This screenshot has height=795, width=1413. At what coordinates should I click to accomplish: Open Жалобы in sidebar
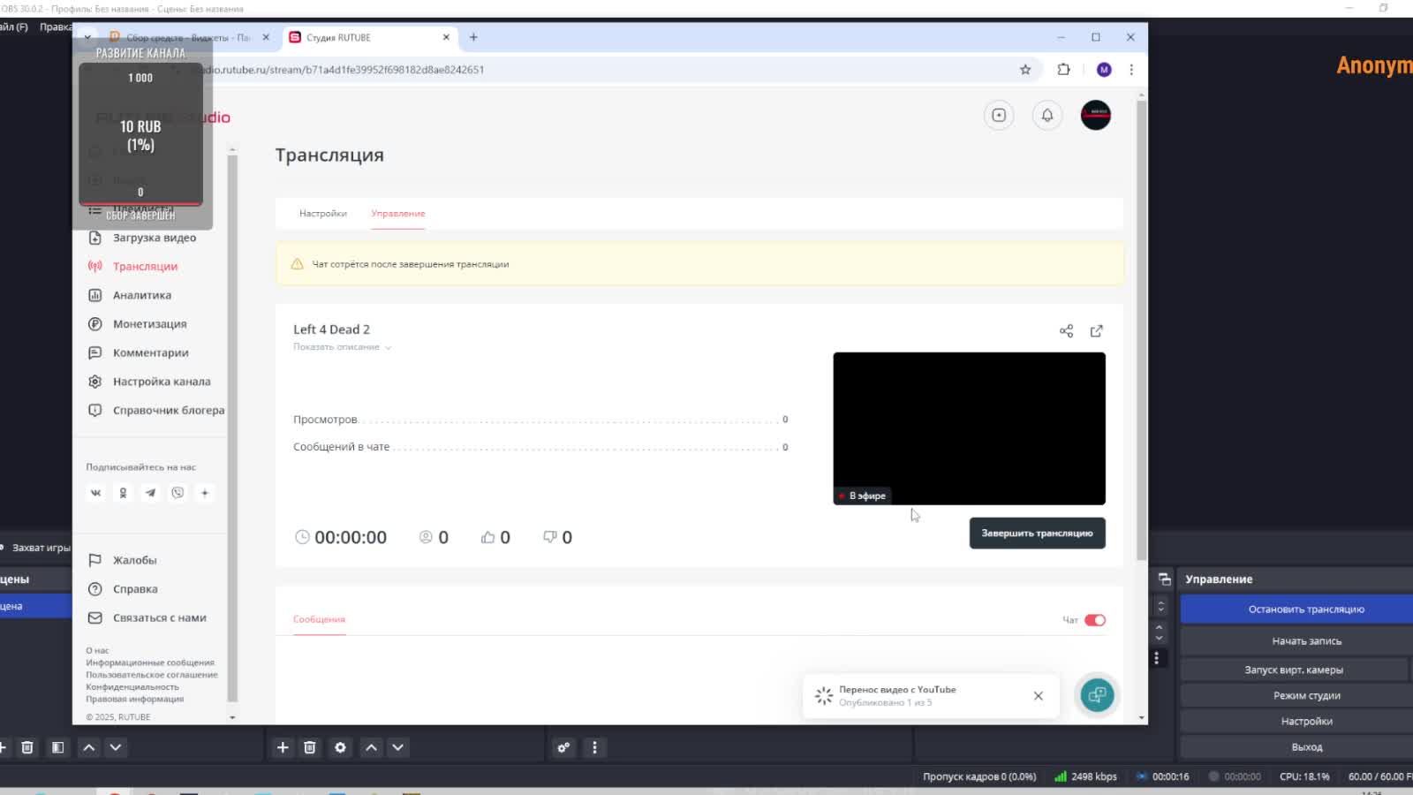coord(134,560)
